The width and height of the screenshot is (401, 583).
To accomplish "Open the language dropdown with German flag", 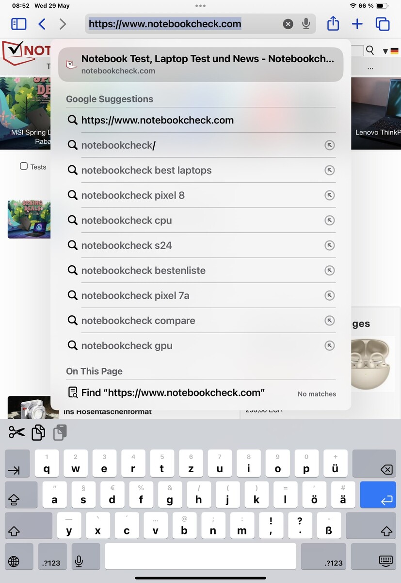I will tap(390, 51).
